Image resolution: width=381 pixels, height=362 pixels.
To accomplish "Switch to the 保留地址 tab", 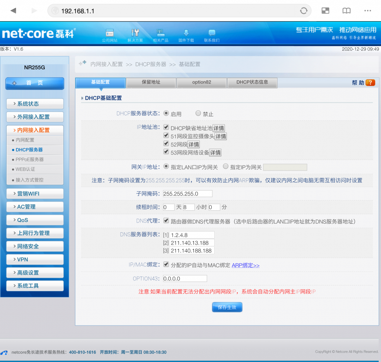I will coord(151,82).
